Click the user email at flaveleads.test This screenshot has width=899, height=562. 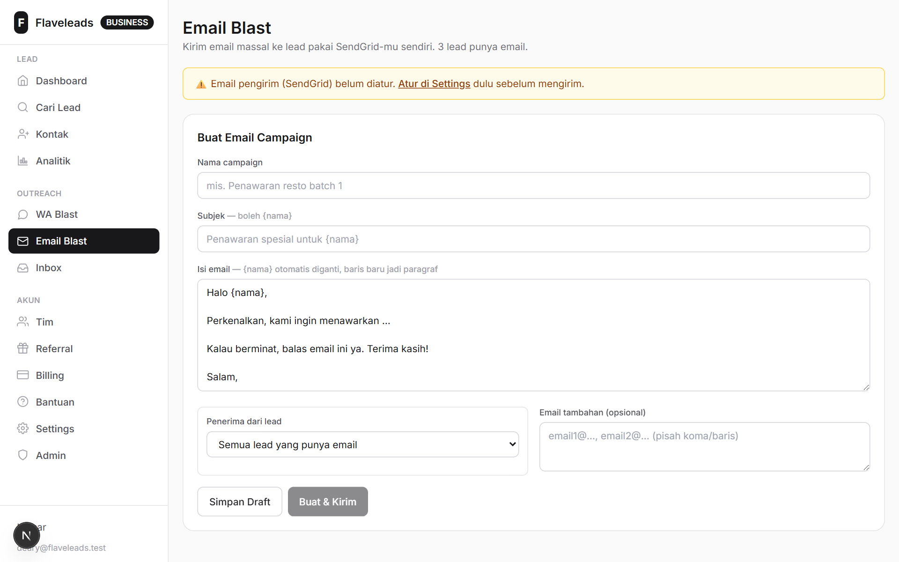coord(61,547)
